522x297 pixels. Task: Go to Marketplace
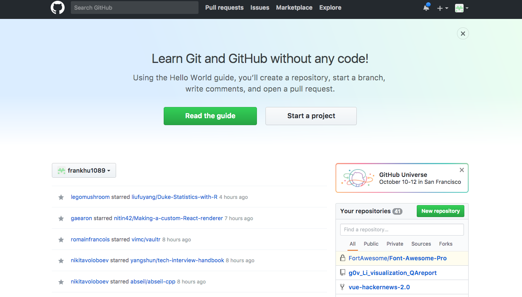[x=294, y=8]
